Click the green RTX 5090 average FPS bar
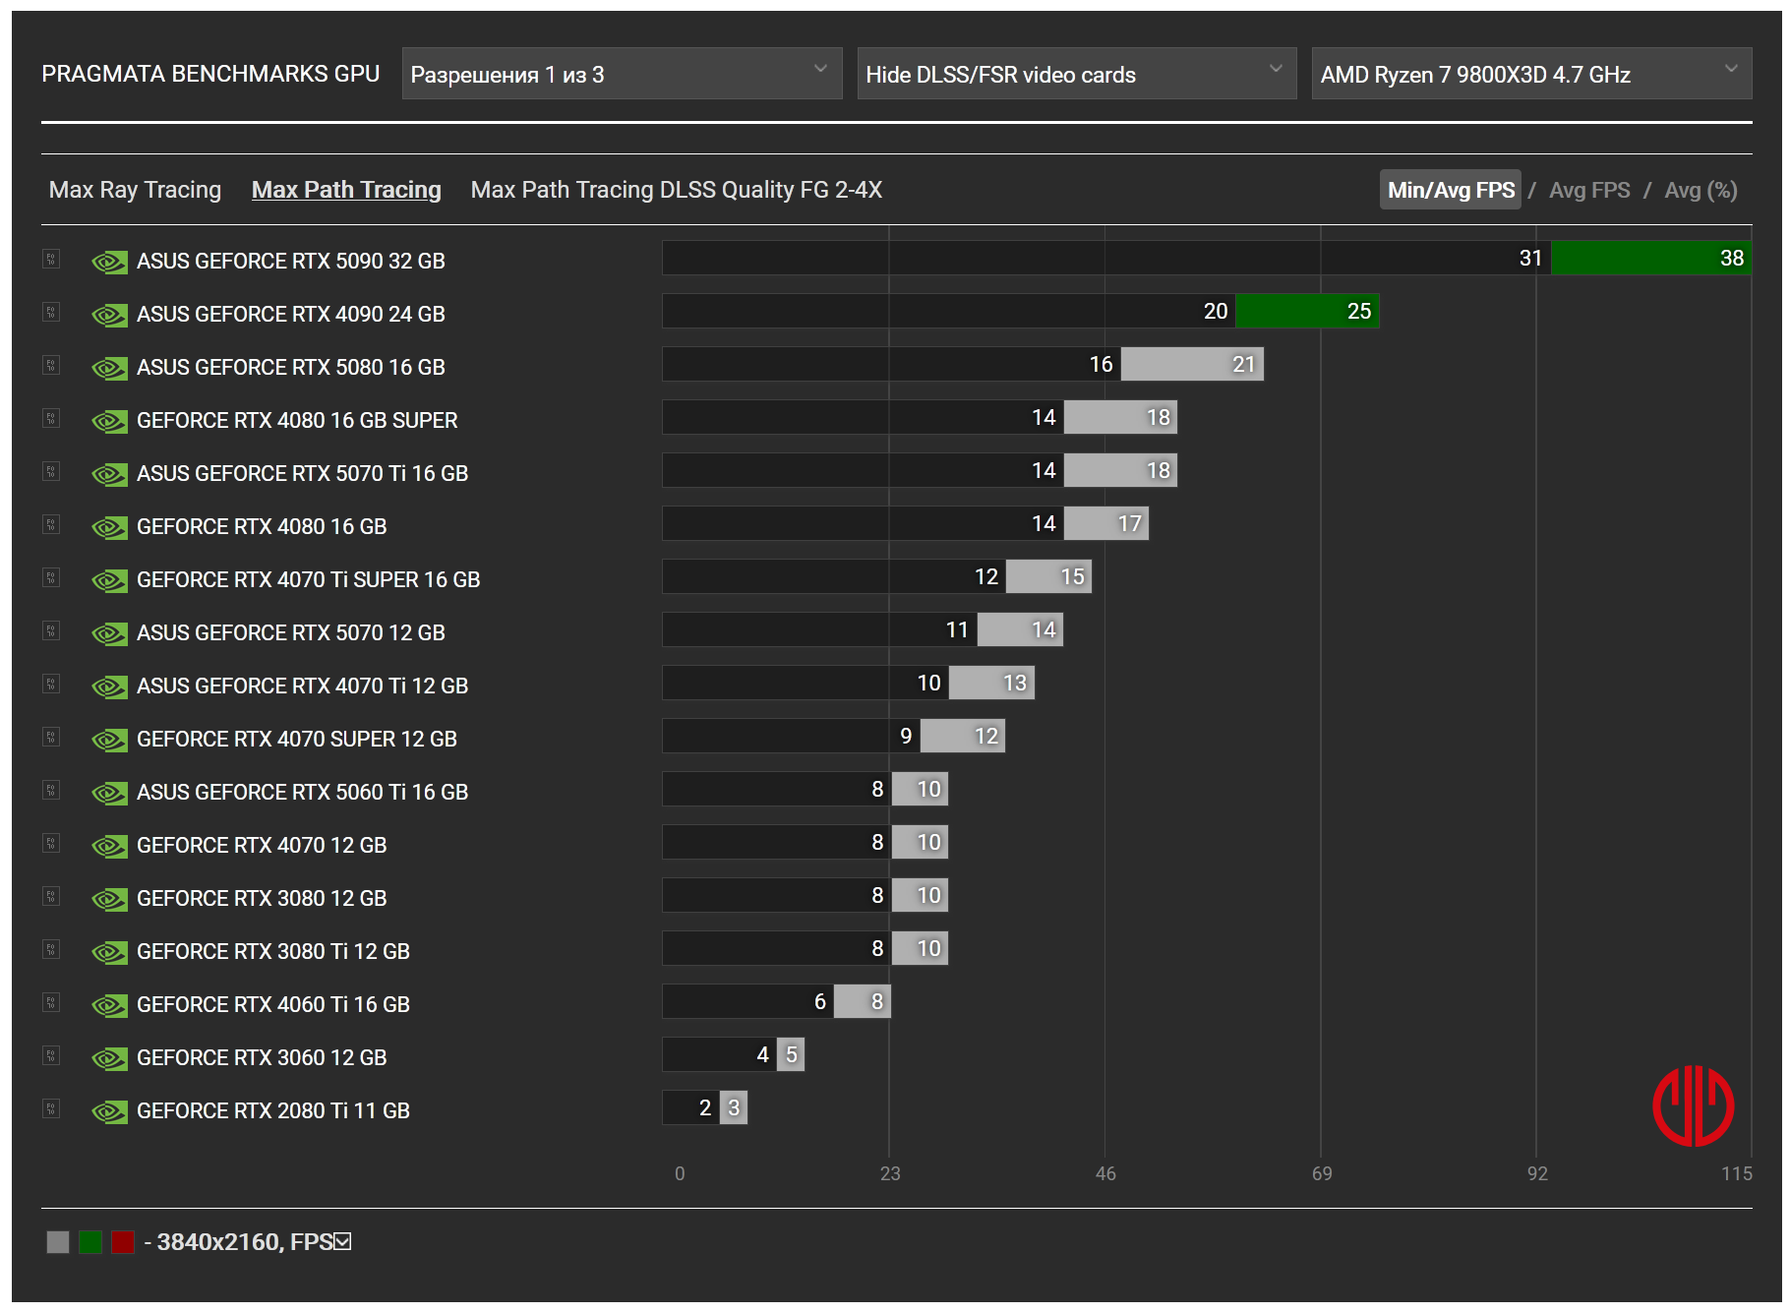1790x1313 pixels. (x=1649, y=259)
